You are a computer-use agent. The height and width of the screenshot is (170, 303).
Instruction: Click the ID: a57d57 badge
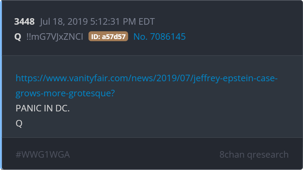pos(108,36)
